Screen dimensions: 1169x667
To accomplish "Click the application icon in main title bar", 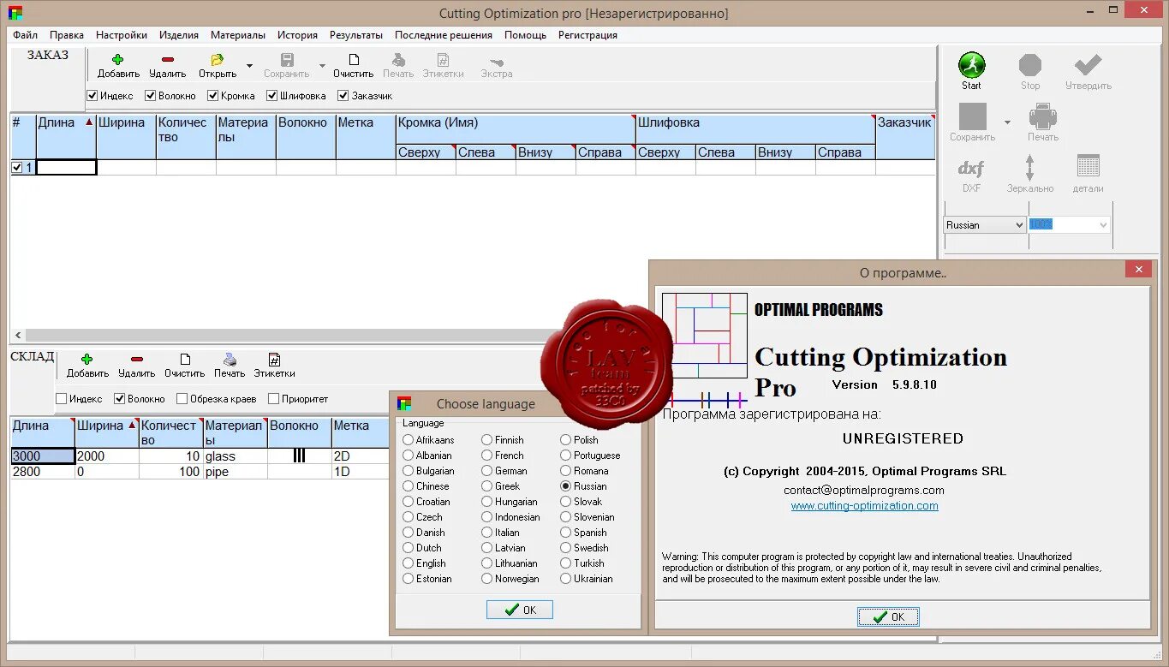I will (x=15, y=13).
